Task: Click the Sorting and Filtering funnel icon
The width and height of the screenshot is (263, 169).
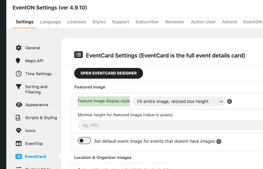Action: pyautogui.click(x=19, y=87)
